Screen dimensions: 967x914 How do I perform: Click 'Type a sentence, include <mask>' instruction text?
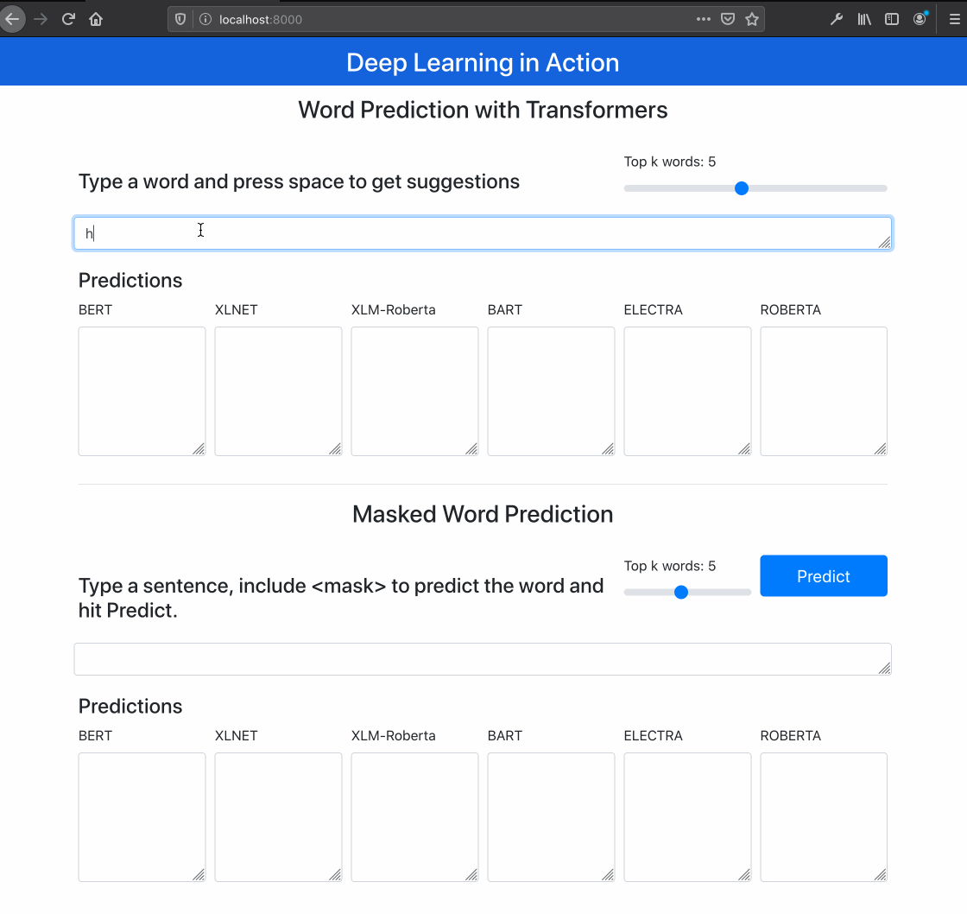coord(341,598)
